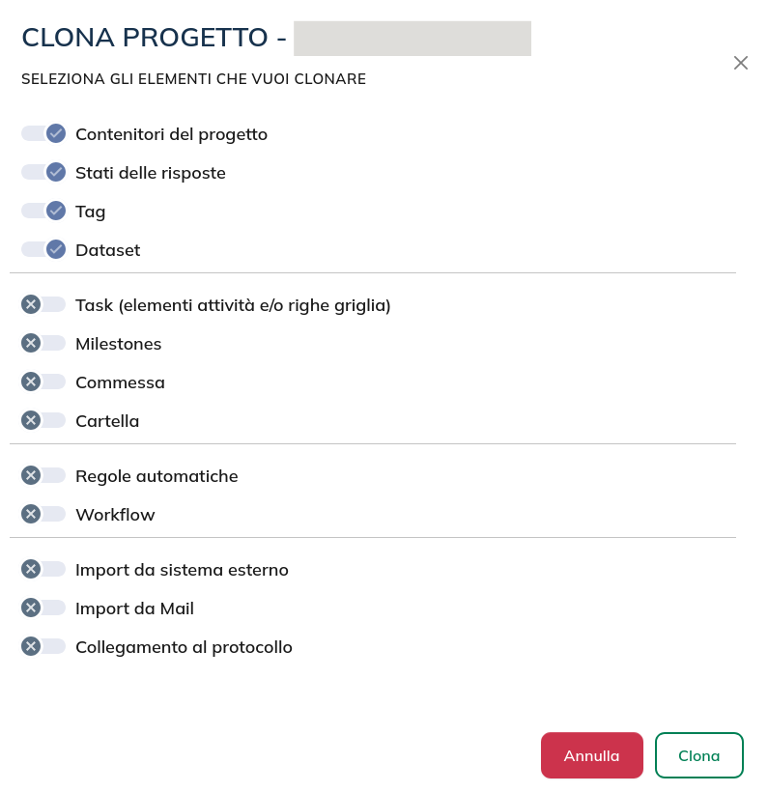Enable cloning of Task elements
Image resolution: width=768 pixels, height=792 pixels.
click(x=43, y=304)
